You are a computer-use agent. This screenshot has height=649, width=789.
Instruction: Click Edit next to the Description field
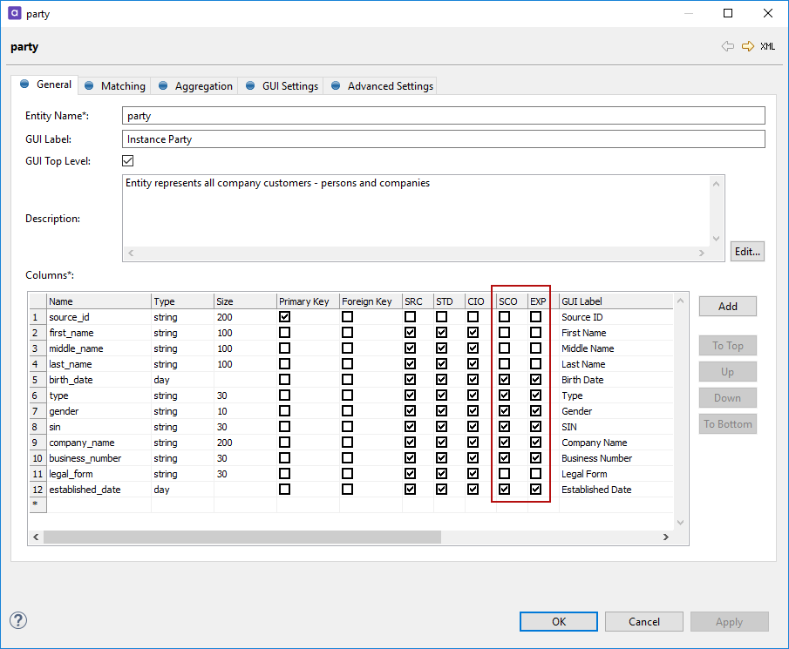coord(747,251)
